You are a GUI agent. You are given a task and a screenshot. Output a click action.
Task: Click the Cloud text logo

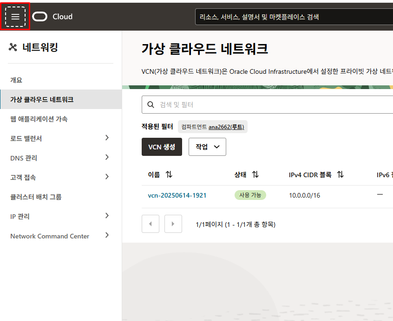62,17
